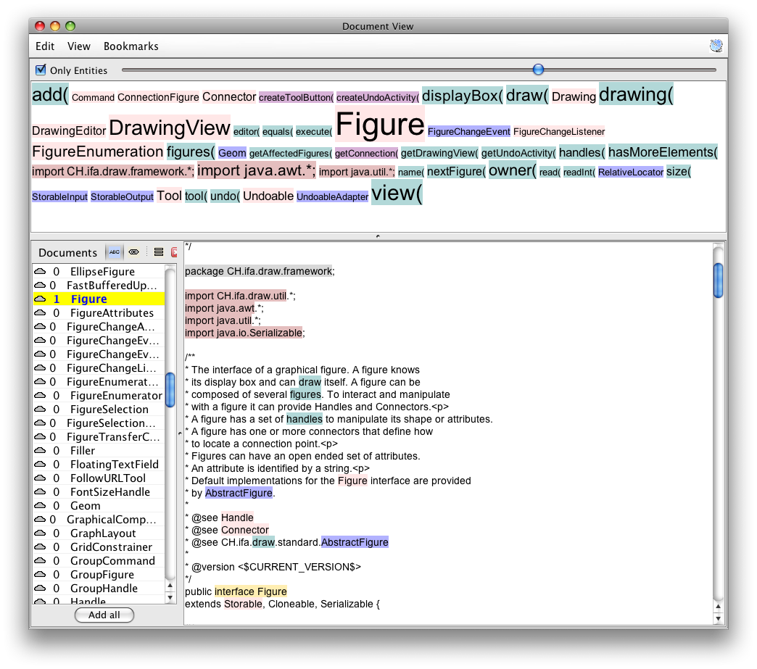Uncheck the Only Entities checkbox
Viewport: 757px width, 669px height.
click(x=41, y=70)
